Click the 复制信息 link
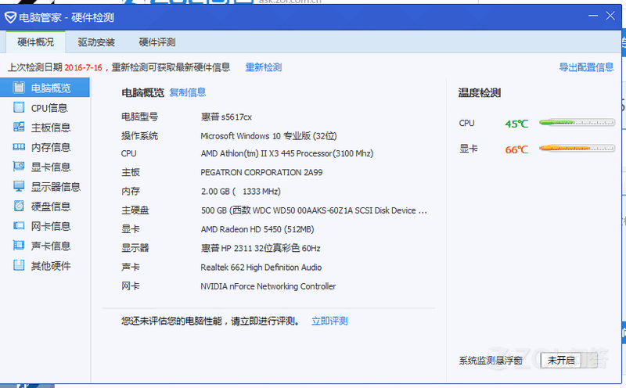This screenshot has width=626, height=388. [188, 92]
